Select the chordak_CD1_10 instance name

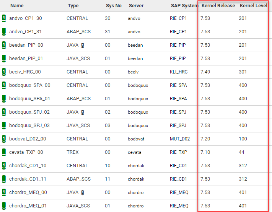(28, 166)
